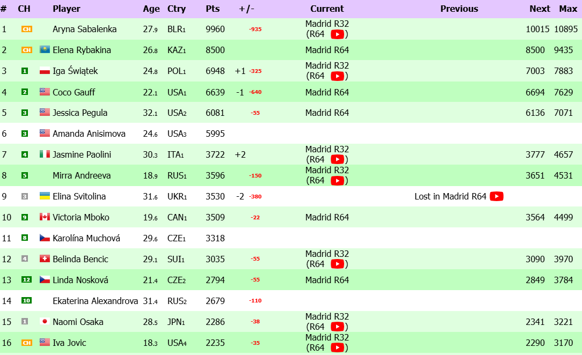Sort rankings by Age column header
Screen dimensions: 582x355
151,9
